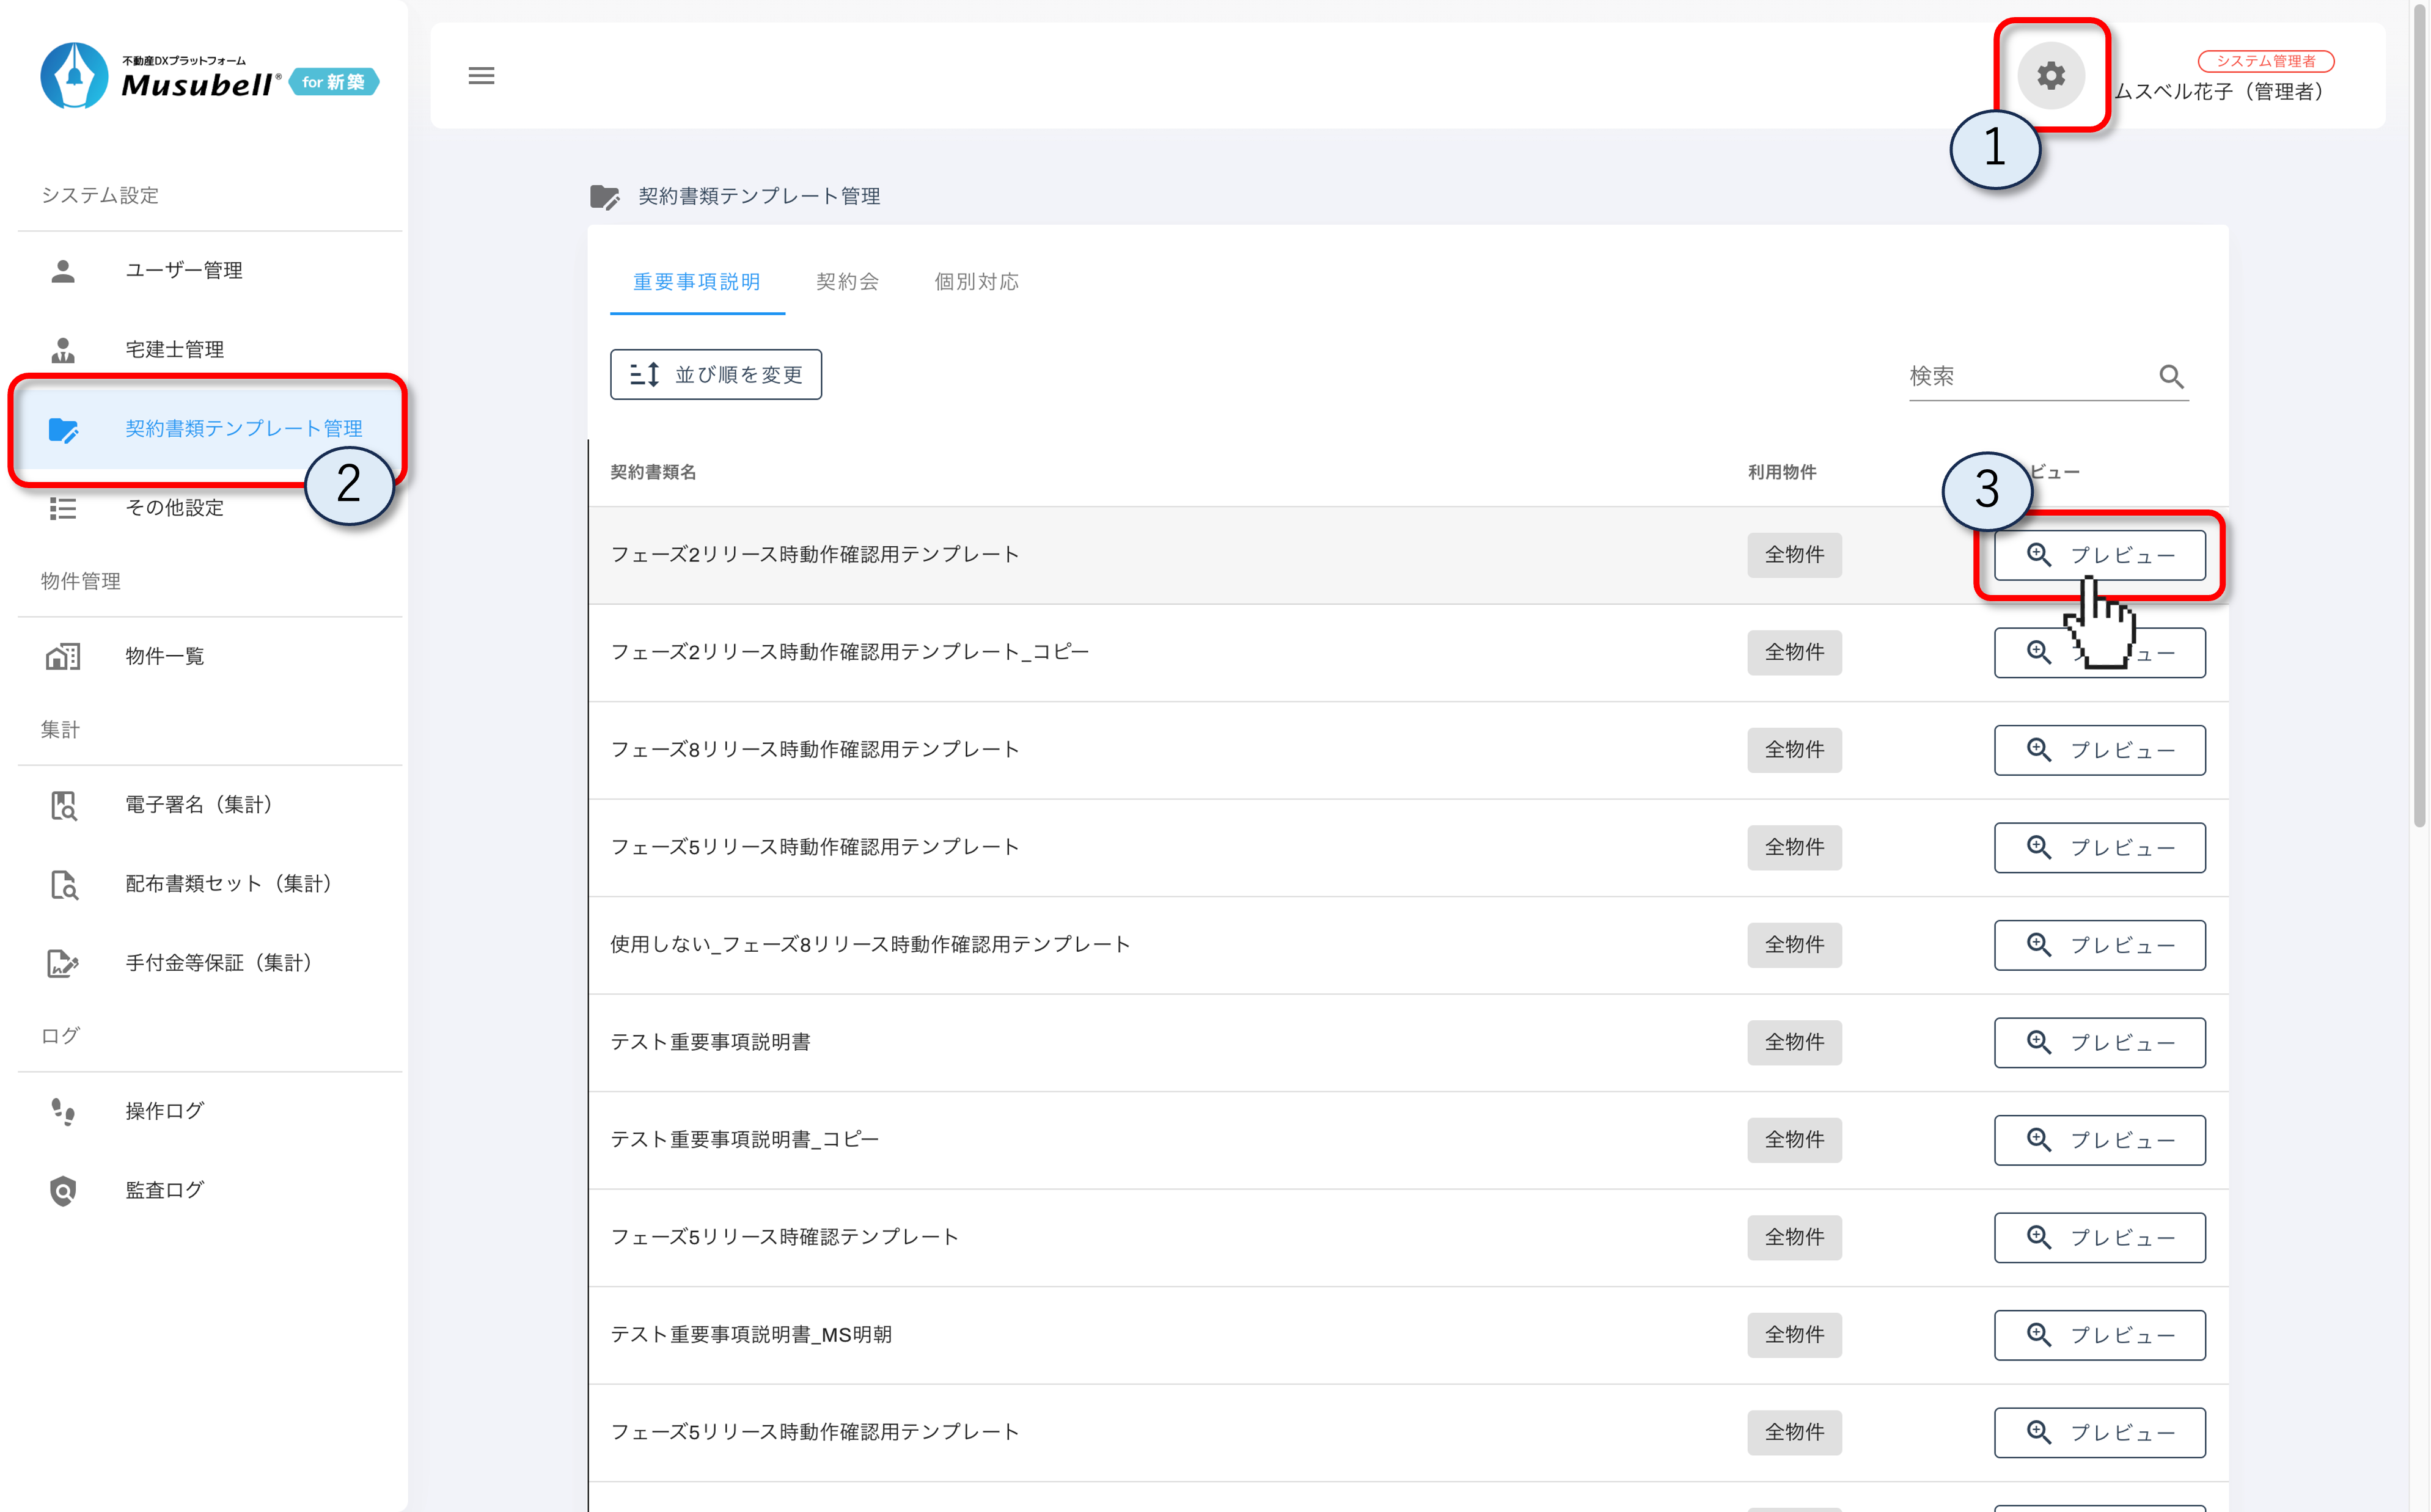Toggle the hamburger menu icon

tap(481, 75)
